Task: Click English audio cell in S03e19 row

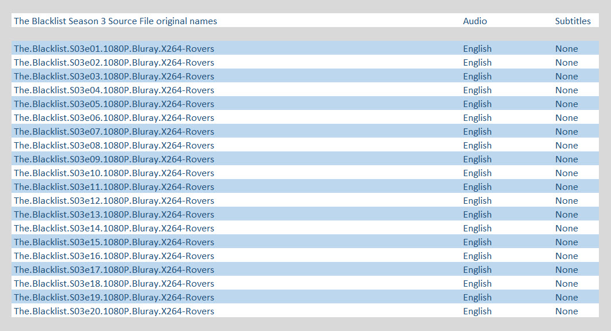Action: coord(477,298)
